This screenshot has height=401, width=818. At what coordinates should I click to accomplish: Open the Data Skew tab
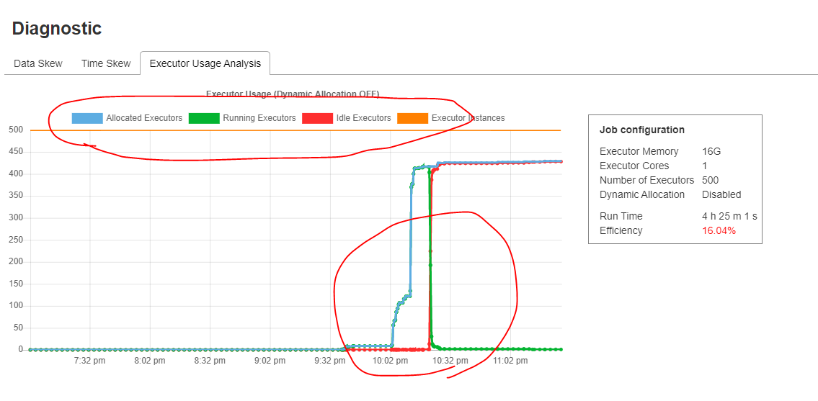[x=38, y=63]
